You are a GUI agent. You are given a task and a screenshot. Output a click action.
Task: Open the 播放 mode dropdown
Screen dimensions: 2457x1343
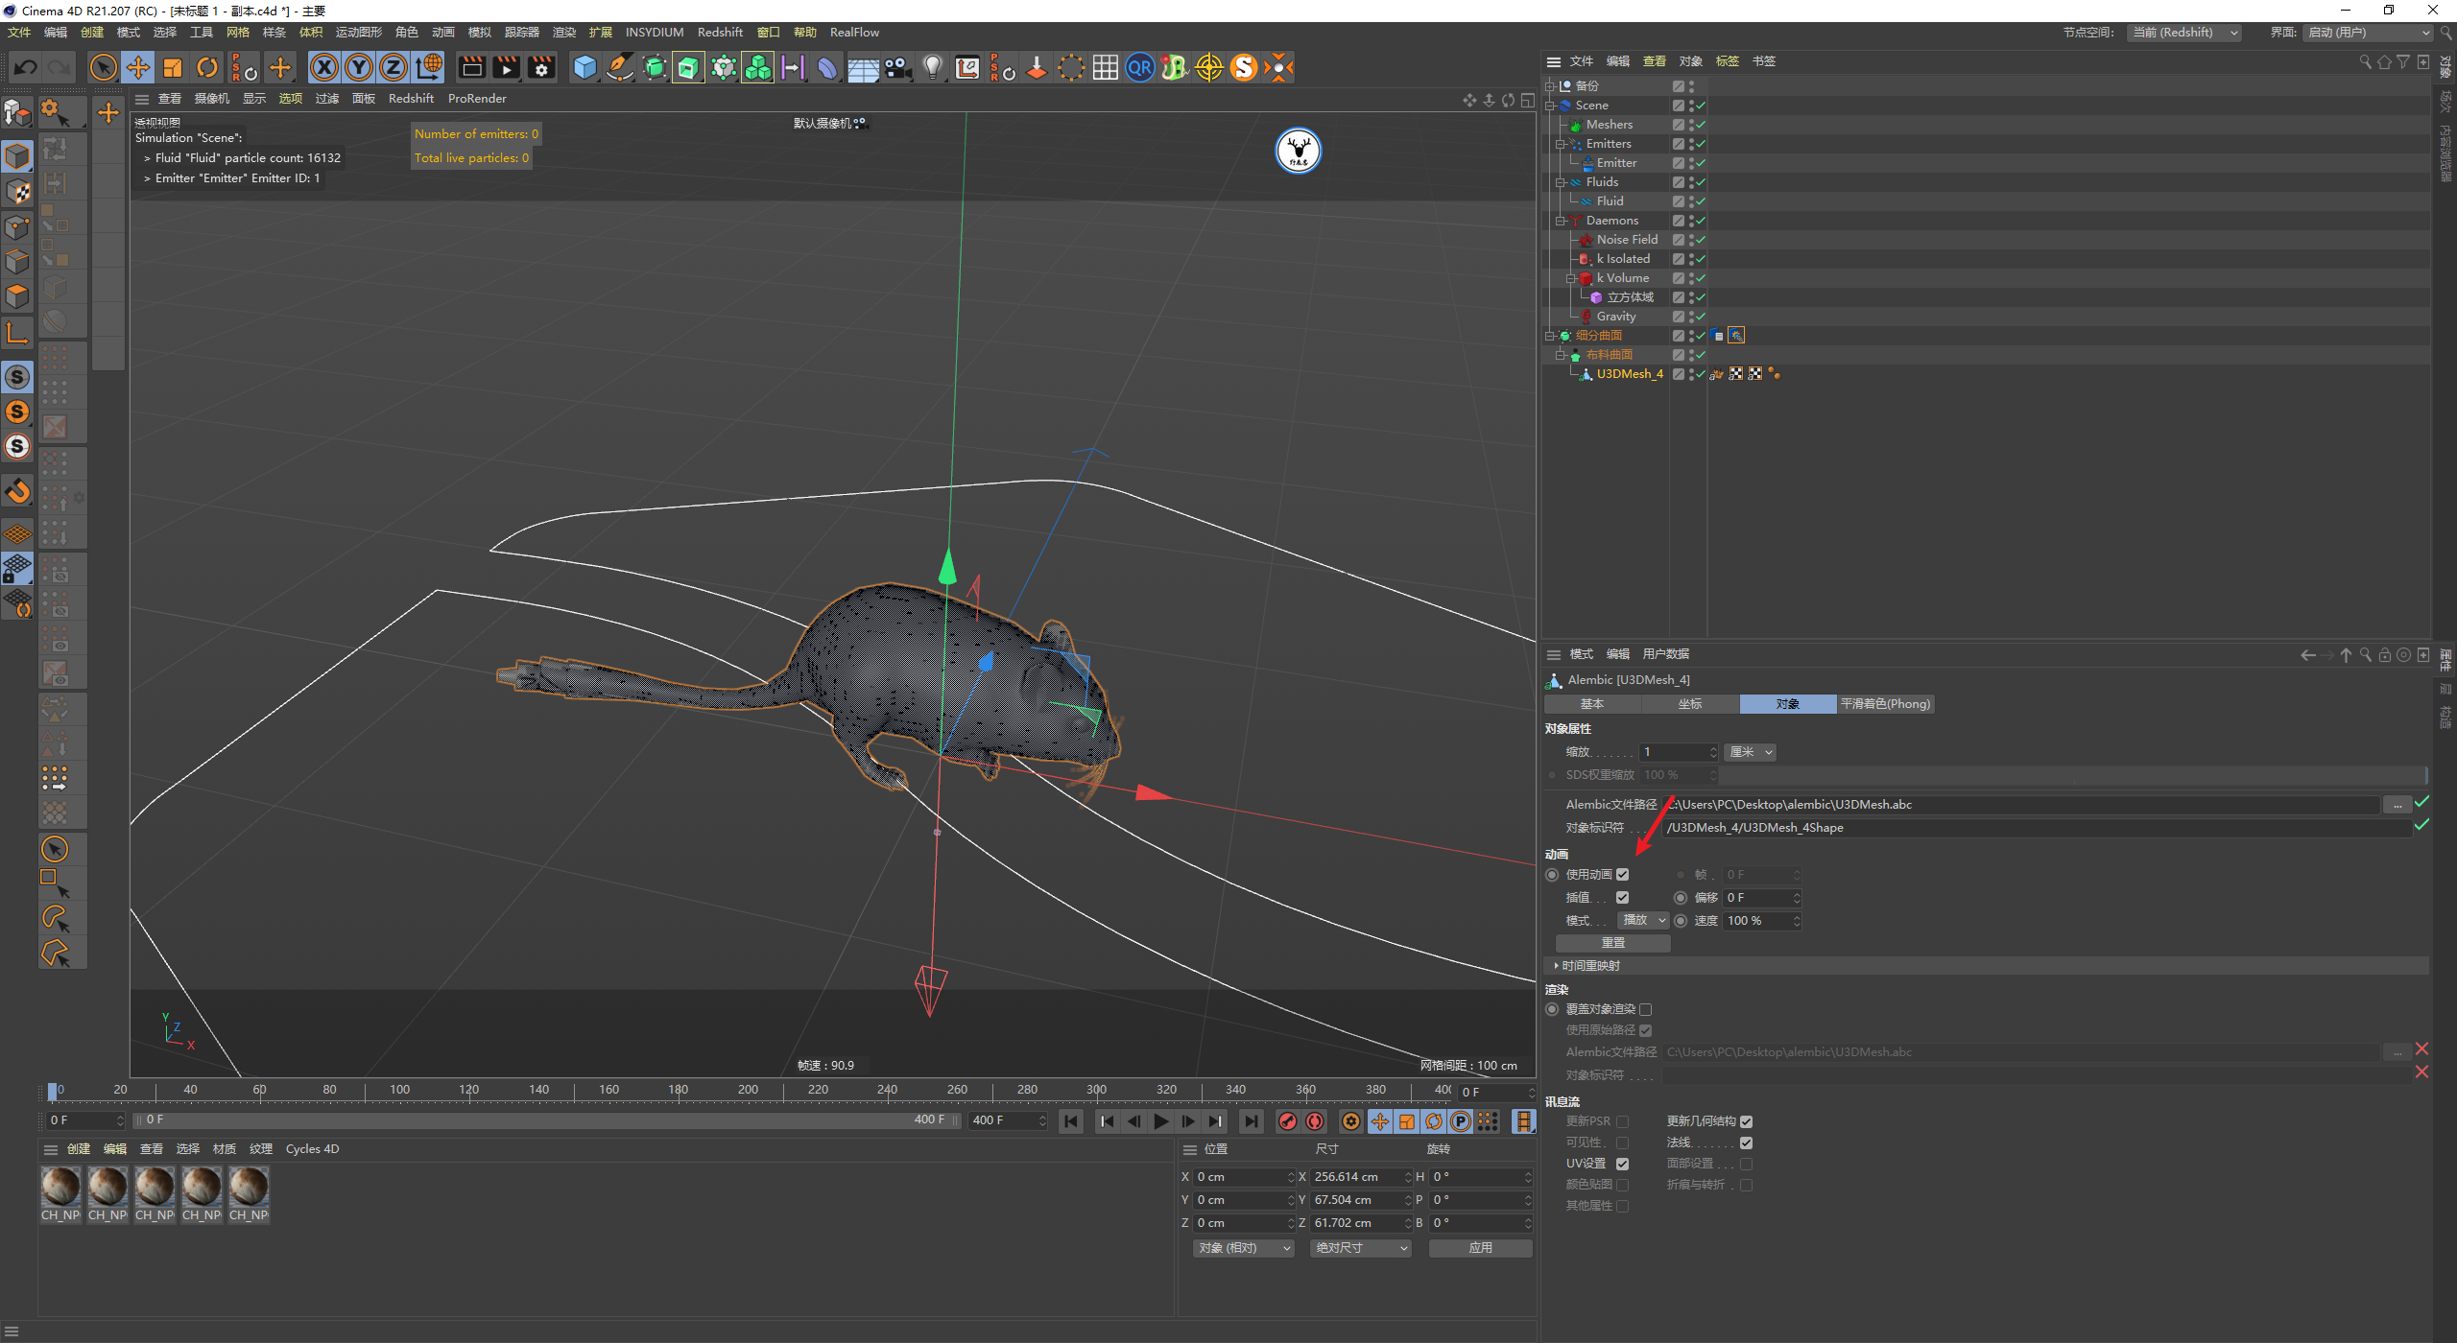pos(1643,920)
